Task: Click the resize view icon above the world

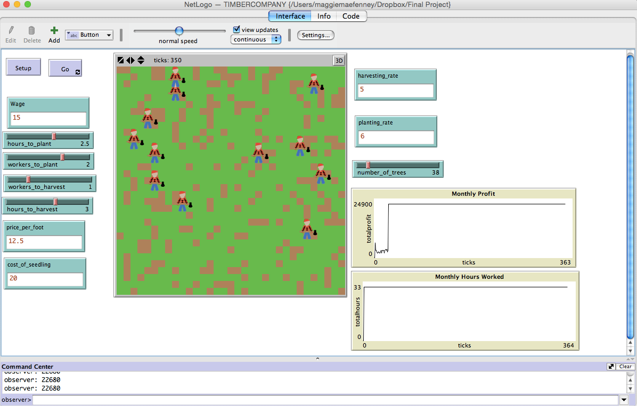Action: point(120,60)
